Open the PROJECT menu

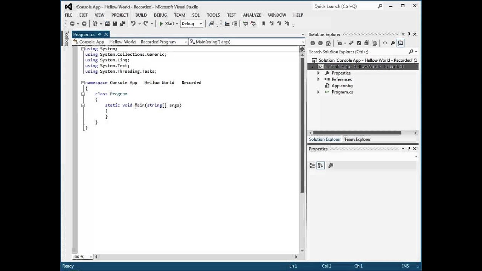click(x=120, y=15)
